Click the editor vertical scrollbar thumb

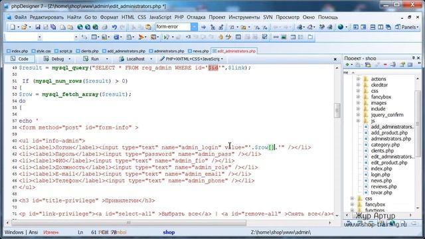point(337,110)
